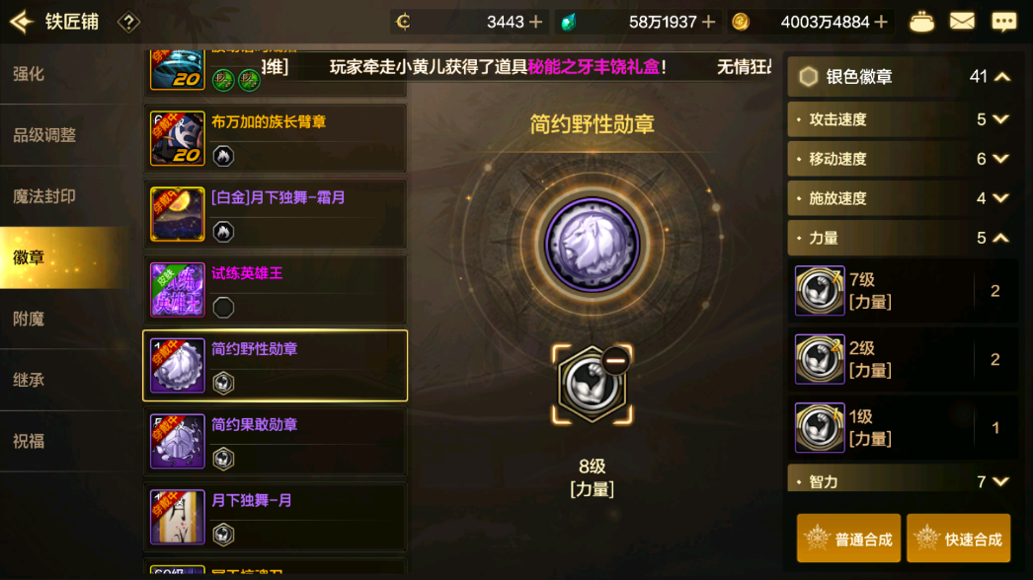Open the chat bubble icon
The height and width of the screenshot is (580, 1033).
point(1004,22)
